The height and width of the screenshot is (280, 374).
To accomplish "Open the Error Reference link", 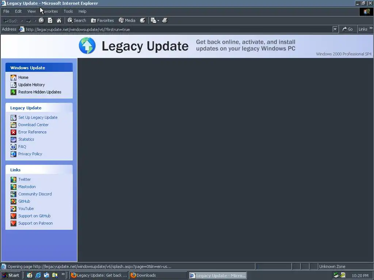I will coord(33,132).
